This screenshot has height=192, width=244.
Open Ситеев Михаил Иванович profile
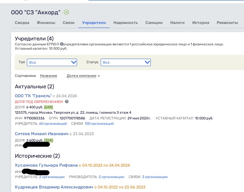tap(42, 134)
